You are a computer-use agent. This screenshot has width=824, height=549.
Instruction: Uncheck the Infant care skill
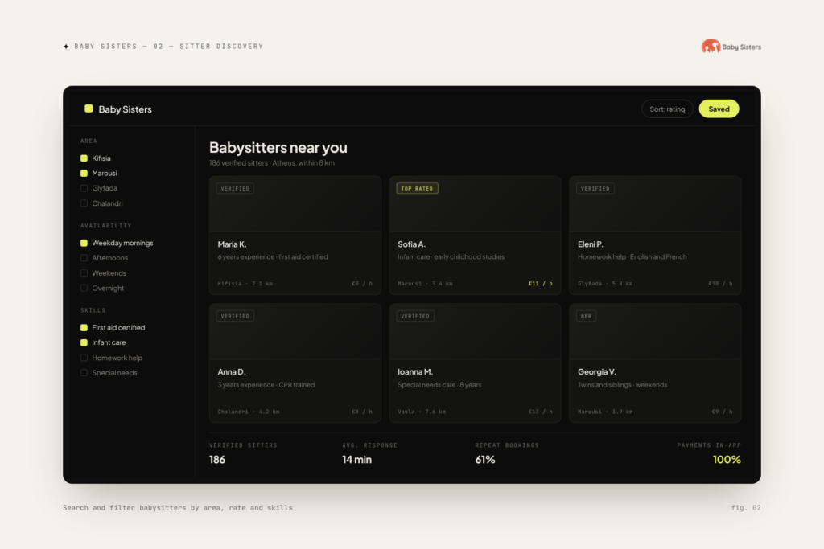[84, 342]
